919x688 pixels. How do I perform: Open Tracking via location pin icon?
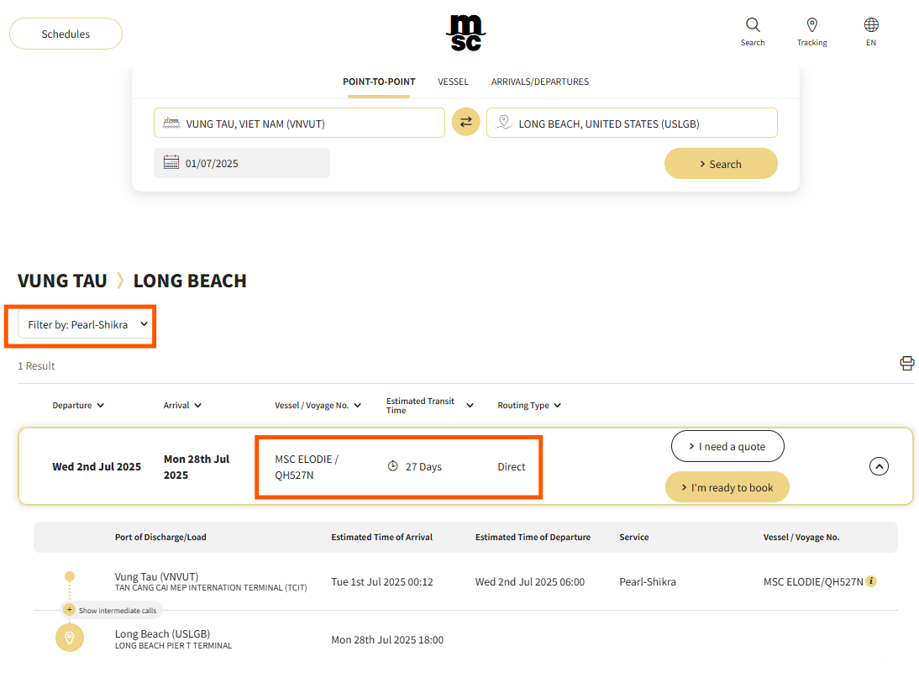[x=811, y=25]
